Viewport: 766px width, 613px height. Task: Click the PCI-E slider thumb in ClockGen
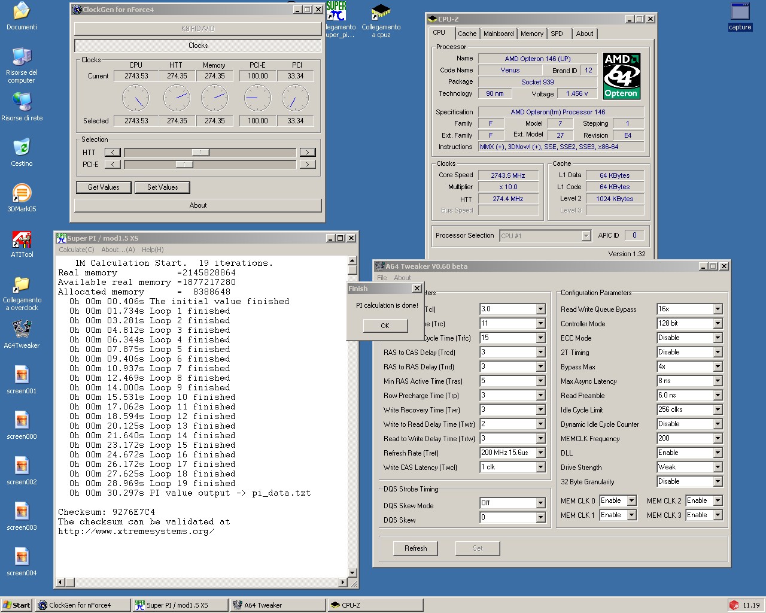pyautogui.click(x=184, y=164)
